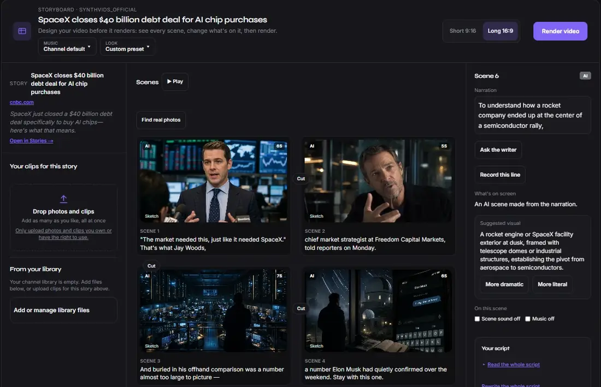Open the Look Custom preset dropdown
Screen dimensions: 601x387
pos(128,46)
